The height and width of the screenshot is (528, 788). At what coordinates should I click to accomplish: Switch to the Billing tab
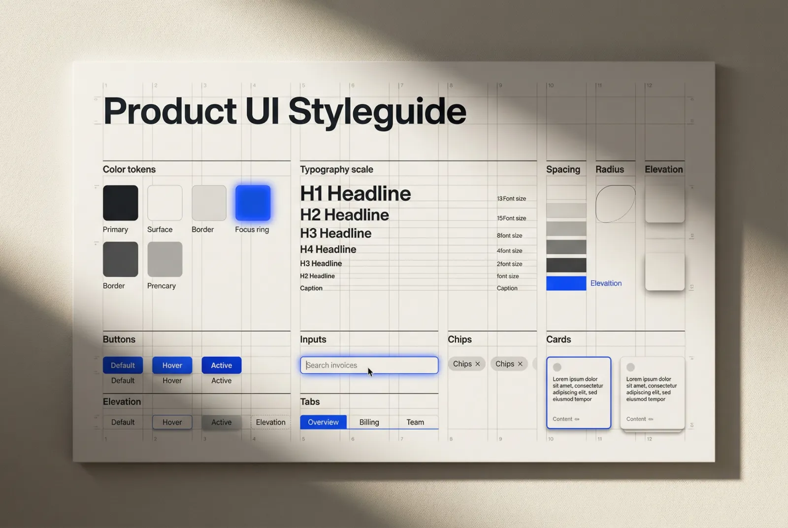point(369,422)
